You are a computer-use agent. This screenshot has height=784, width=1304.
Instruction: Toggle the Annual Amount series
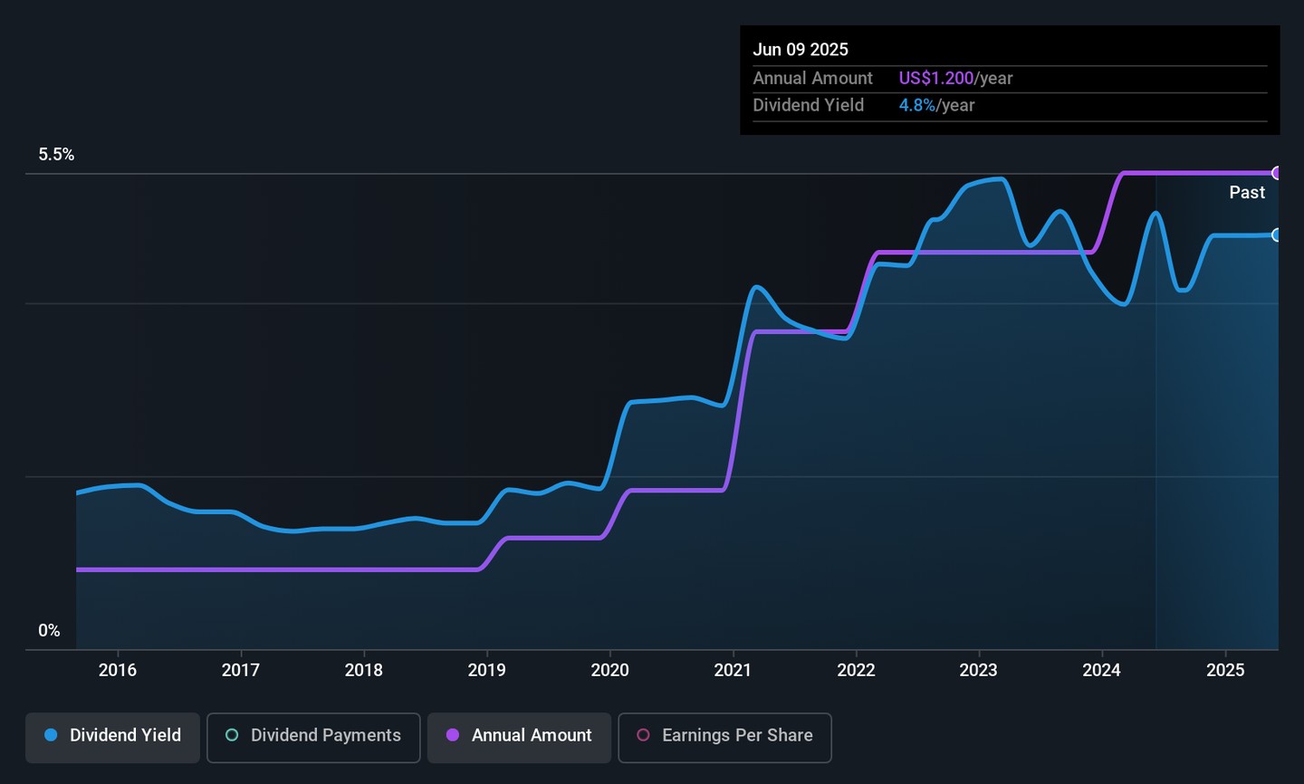[x=519, y=737]
